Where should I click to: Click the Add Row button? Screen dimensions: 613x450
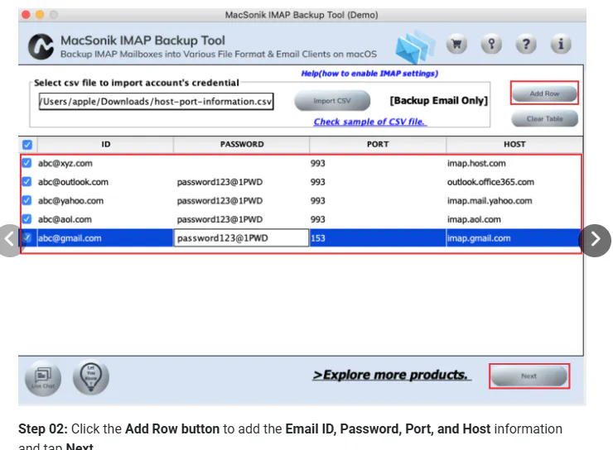coord(544,93)
